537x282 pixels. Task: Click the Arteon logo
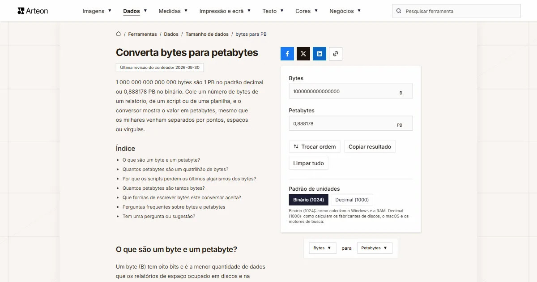(33, 11)
